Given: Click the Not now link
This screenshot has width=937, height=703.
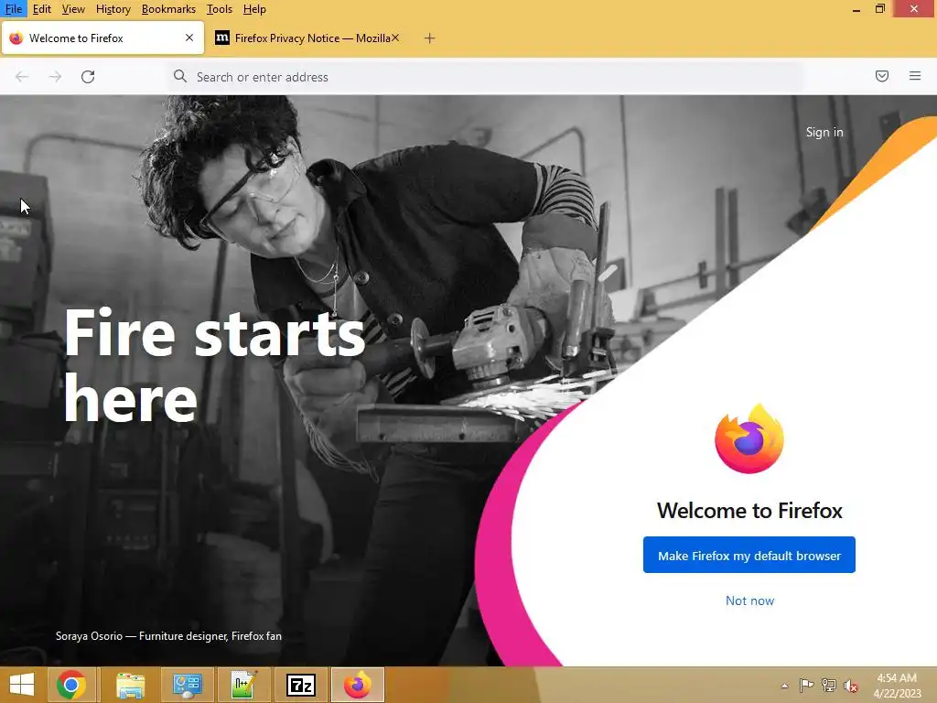Looking at the screenshot, I should click(x=749, y=600).
